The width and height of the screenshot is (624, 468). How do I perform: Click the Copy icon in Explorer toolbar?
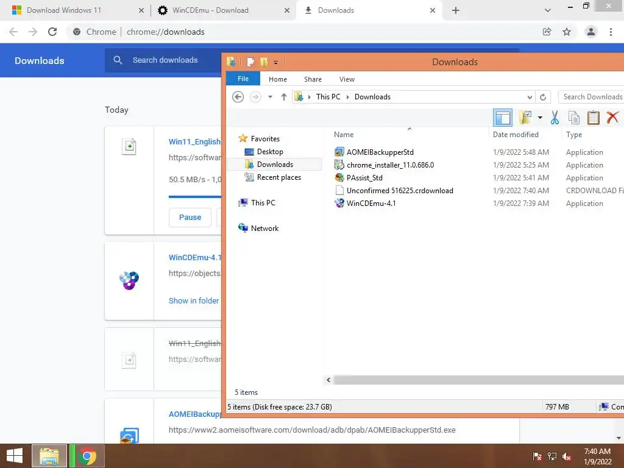574,118
